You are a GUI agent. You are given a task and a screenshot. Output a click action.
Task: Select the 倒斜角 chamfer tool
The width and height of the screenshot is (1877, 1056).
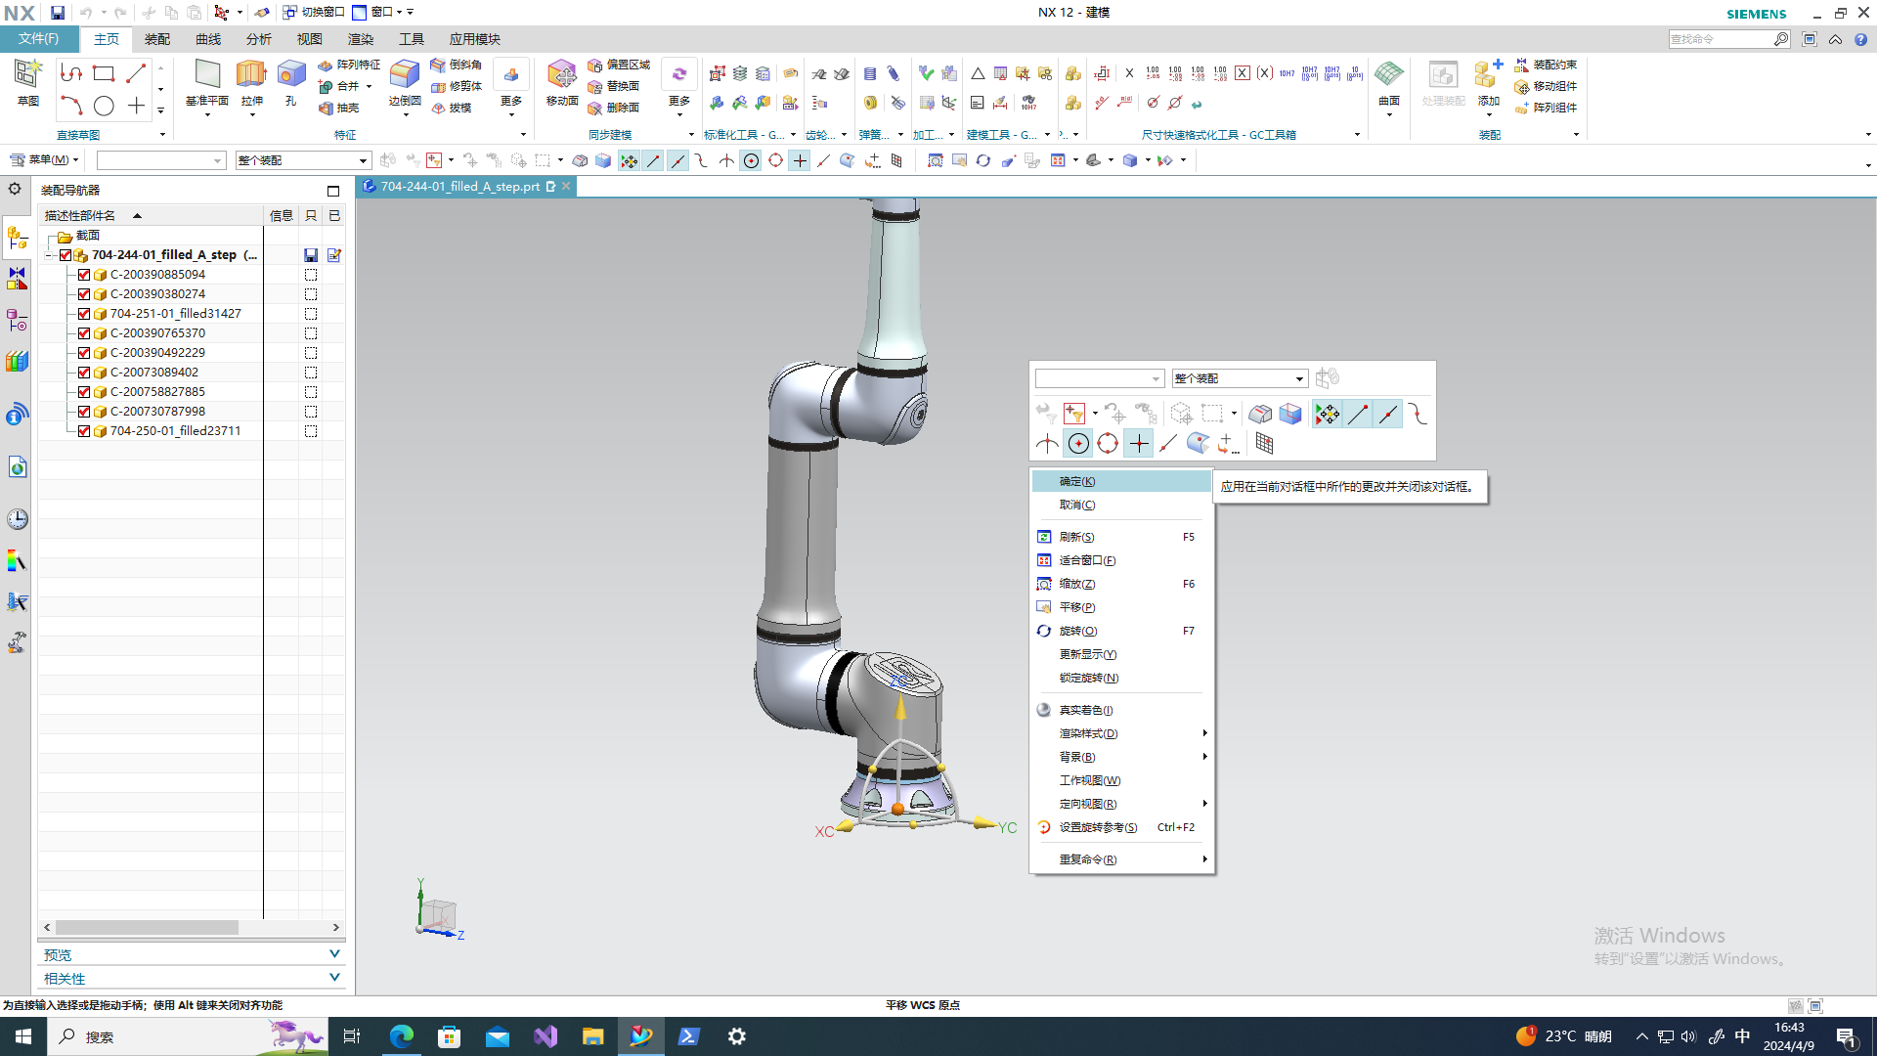(457, 65)
